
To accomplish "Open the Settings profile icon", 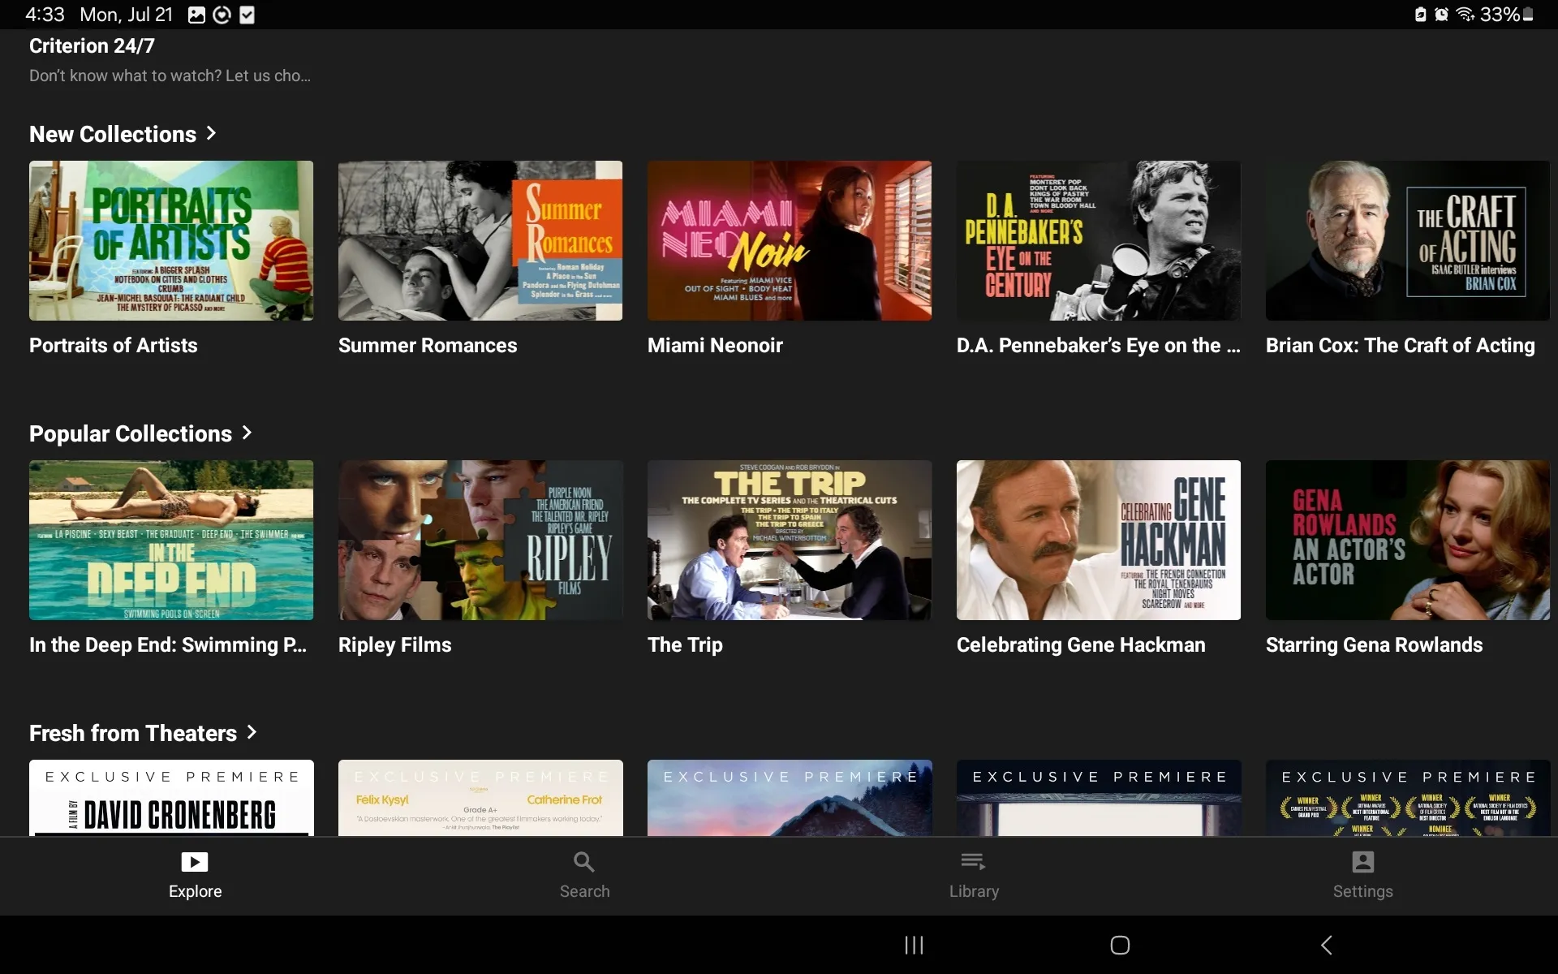I will 1362,861.
